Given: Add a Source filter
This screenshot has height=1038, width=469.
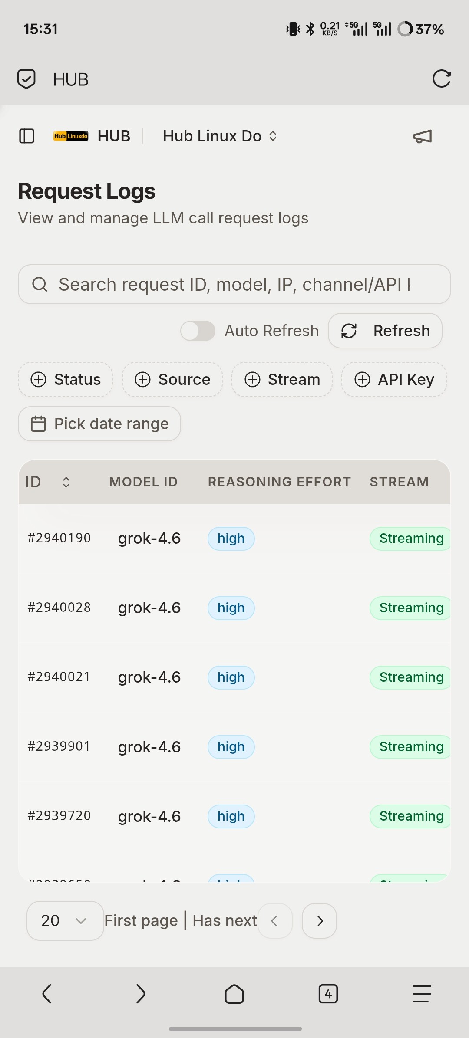Looking at the screenshot, I should pos(172,379).
